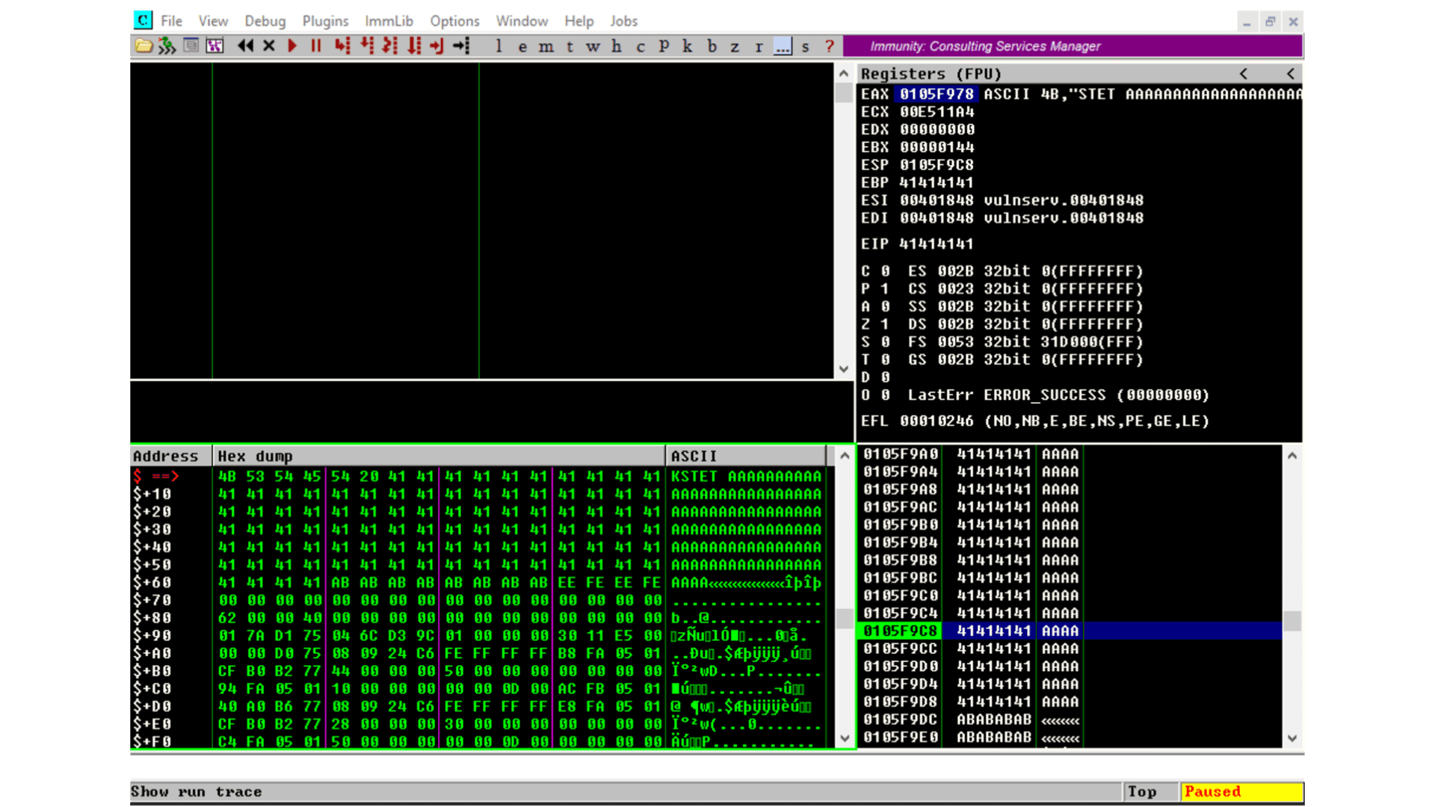The image size is (1435, 807).
Task: Open the Options menu
Action: pyautogui.click(x=454, y=21)
